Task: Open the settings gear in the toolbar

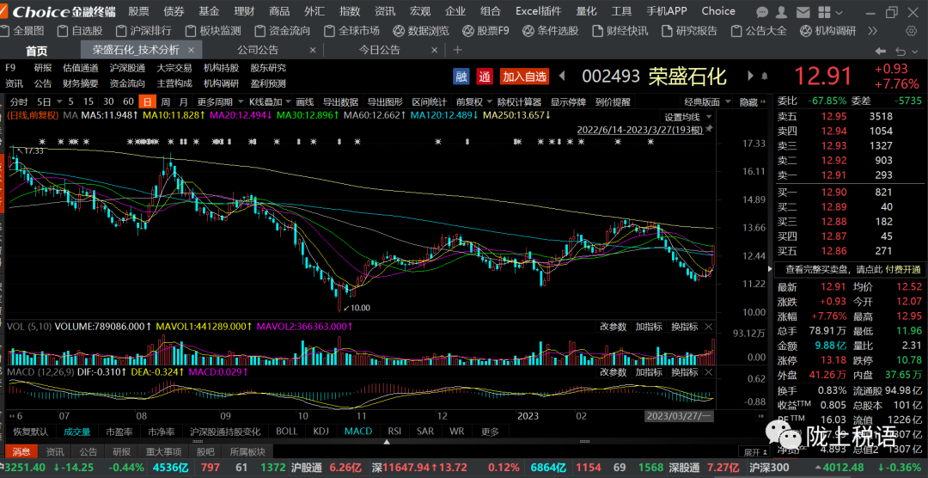Action: (912, 31)
